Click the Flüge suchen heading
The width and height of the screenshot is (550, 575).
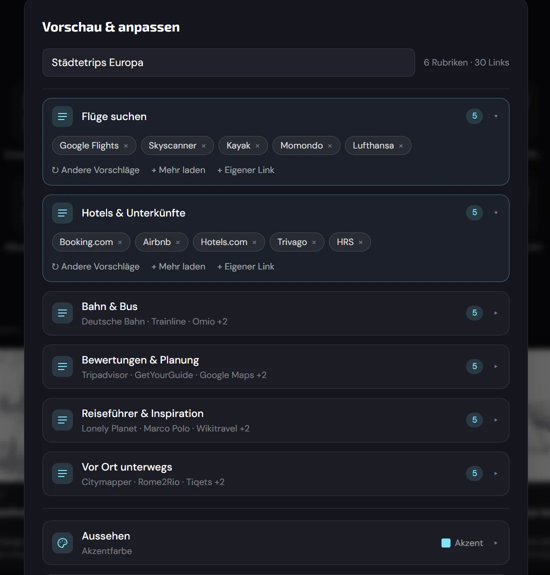tap(114, 116)
